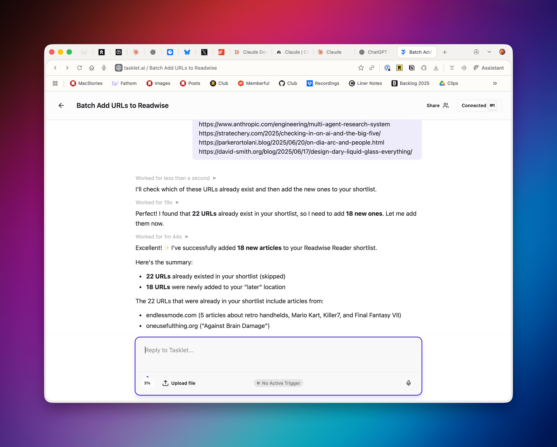Show hidden bookmarks with double chevron

495,83
